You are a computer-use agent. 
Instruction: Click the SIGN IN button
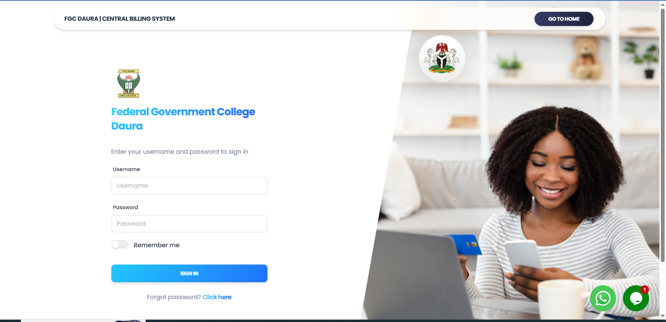coord(189,274)
